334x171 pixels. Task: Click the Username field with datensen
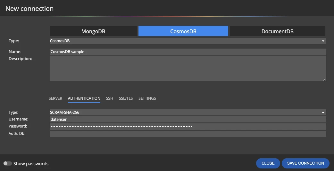[188, 120]
